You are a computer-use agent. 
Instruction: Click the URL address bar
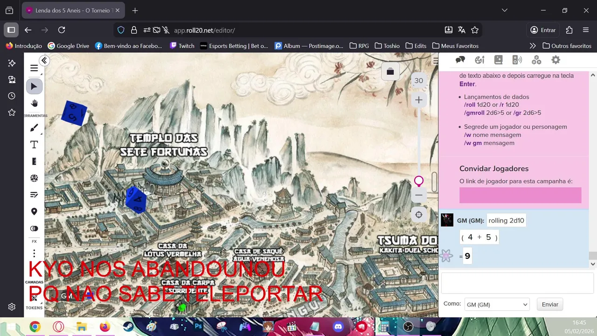[x=298, y=30]
